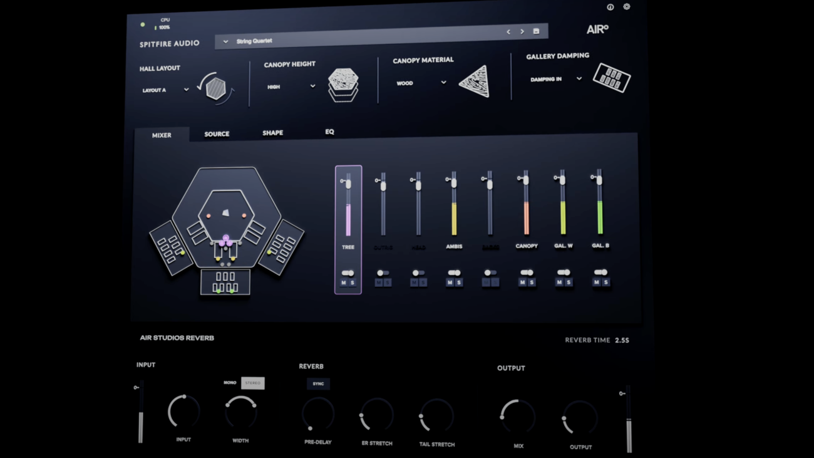The image size is (814, 458).
Task: Switch to the Mixer tab
Action: coord(162,135)
